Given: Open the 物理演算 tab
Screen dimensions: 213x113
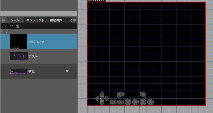Looking at the screenshot, I should coord(56,20).
